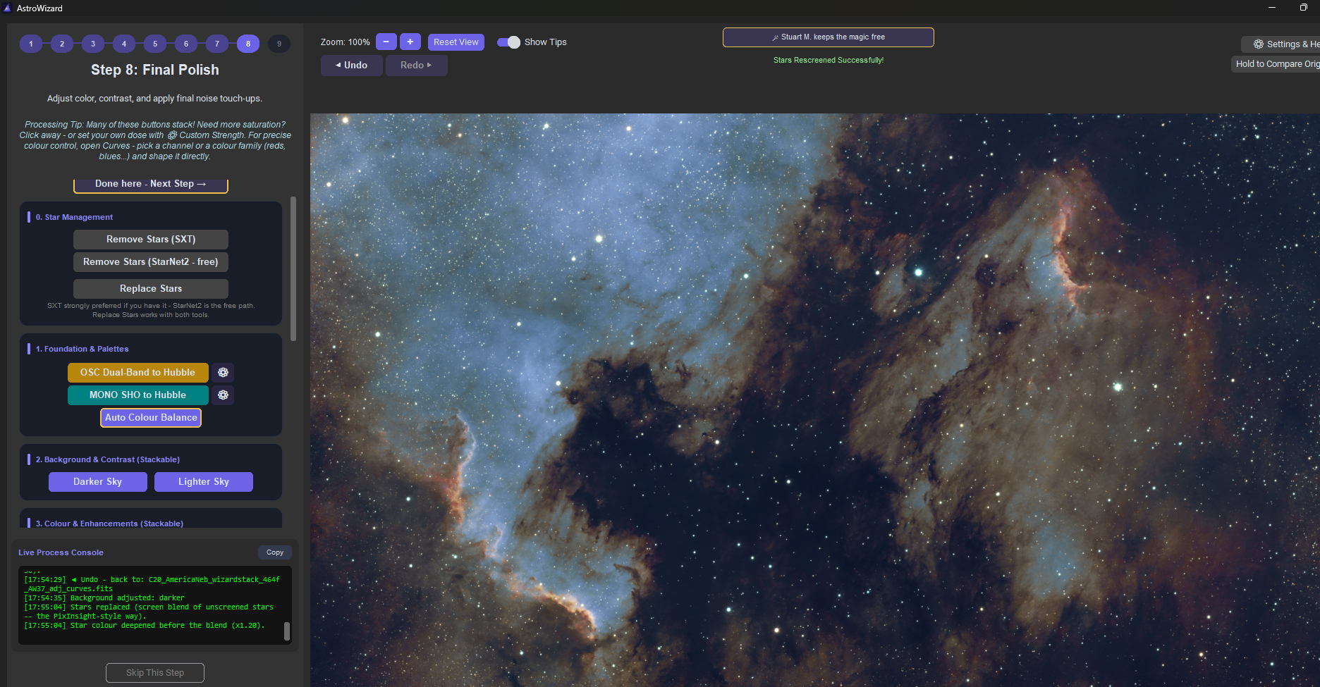Open the Stuart M. supporter banner

click(x=829, y=37)
